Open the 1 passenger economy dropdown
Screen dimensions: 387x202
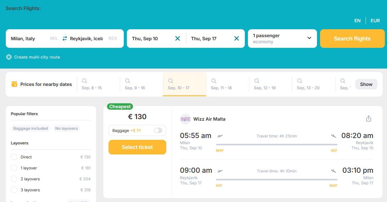pyautogui.click(x=282, y=38)
